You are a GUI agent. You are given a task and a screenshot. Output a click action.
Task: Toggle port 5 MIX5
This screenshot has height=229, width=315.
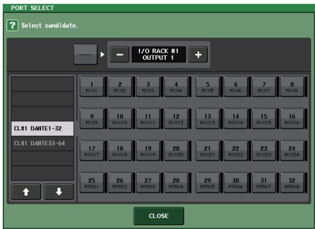[208, 87]
